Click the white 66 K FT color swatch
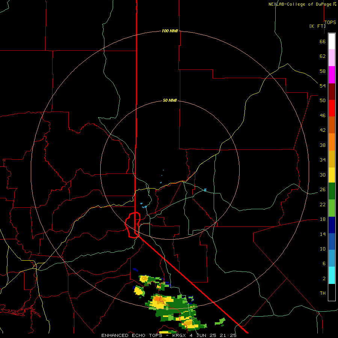This screenshot has height=338, width=338. point(332,41)
